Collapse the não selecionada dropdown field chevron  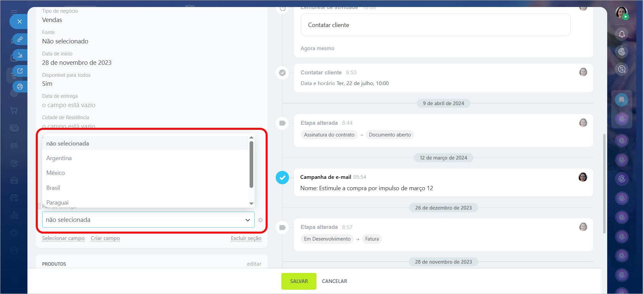pyautogui.click(x=248, y=220)
